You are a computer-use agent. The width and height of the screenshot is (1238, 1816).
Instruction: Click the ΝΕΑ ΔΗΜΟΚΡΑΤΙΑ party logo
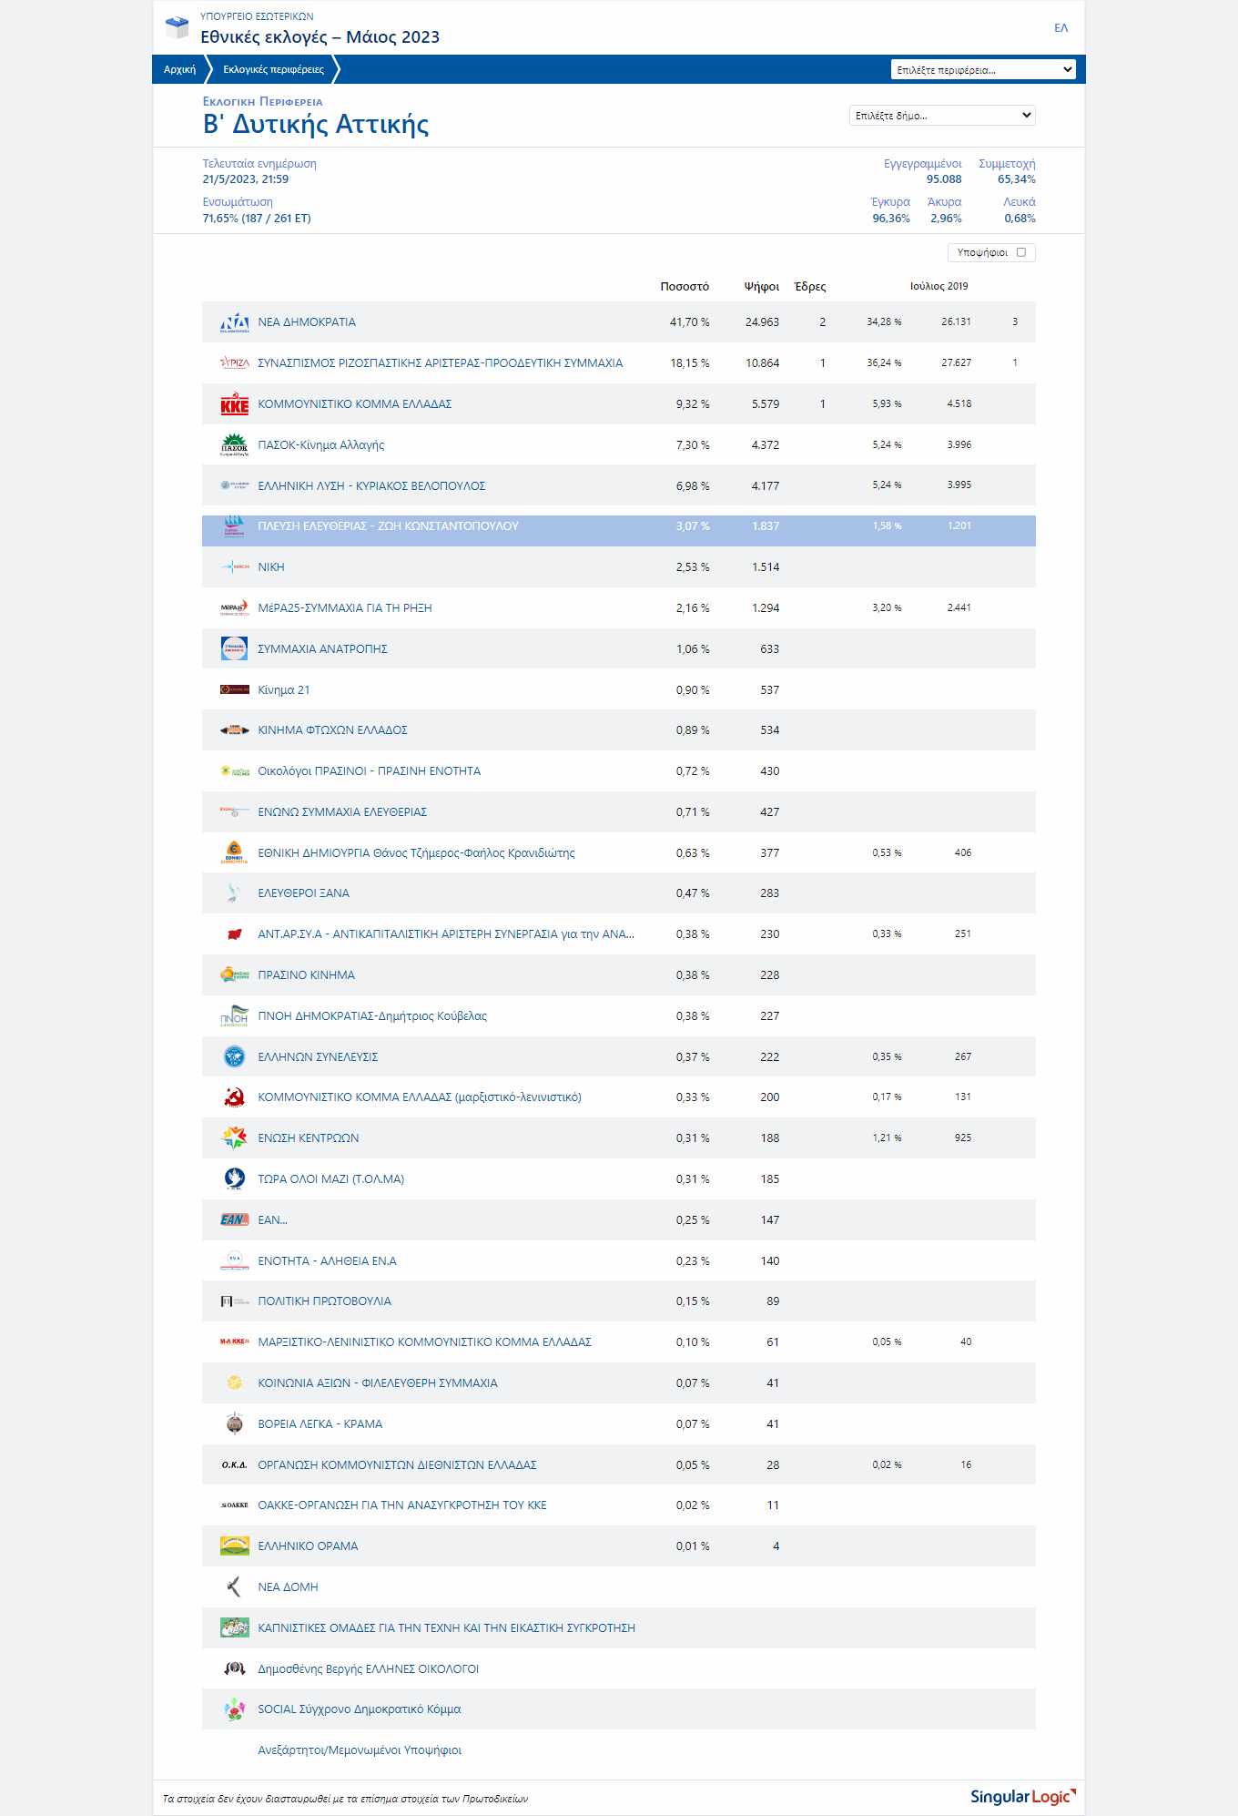(234, 322)
